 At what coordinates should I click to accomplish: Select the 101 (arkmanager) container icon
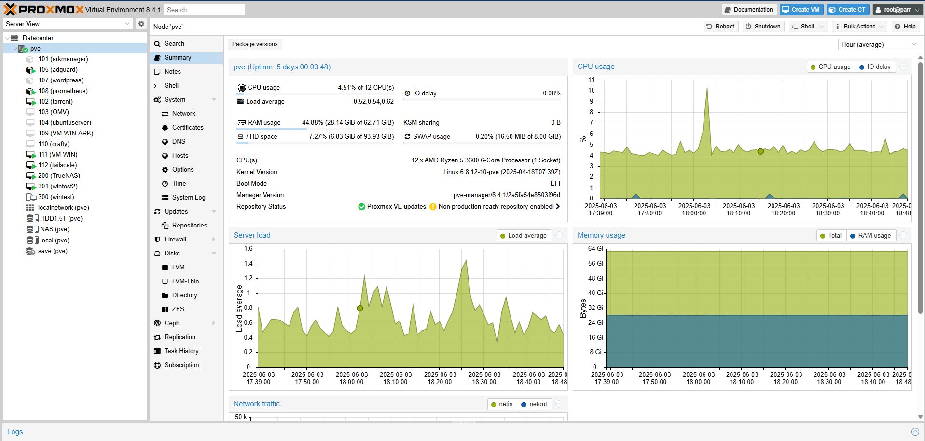(30, 59)
